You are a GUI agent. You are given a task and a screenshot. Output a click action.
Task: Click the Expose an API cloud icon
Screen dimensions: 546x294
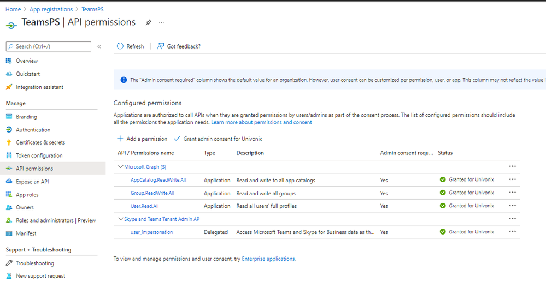9,182
